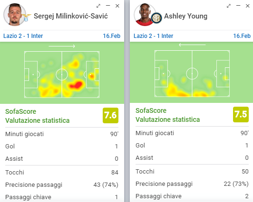Click Ashley Young's heatmap pitch
Viewport: 253px width, 202px height.
pyautogui.click(x=192, y=73)
